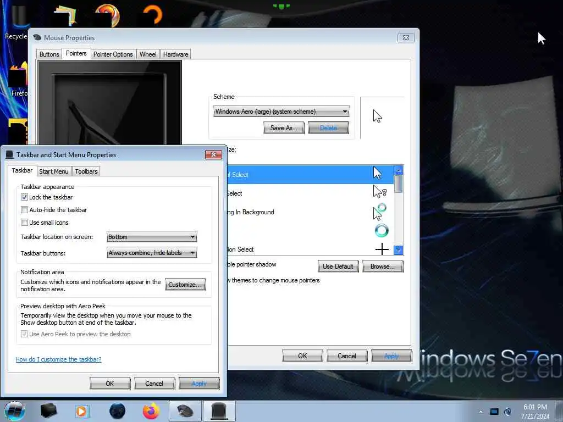The width and height of the screenshot is (563, 422).
Task: Open the Taskbar buttons dropdown
Action: click(152, 253)
